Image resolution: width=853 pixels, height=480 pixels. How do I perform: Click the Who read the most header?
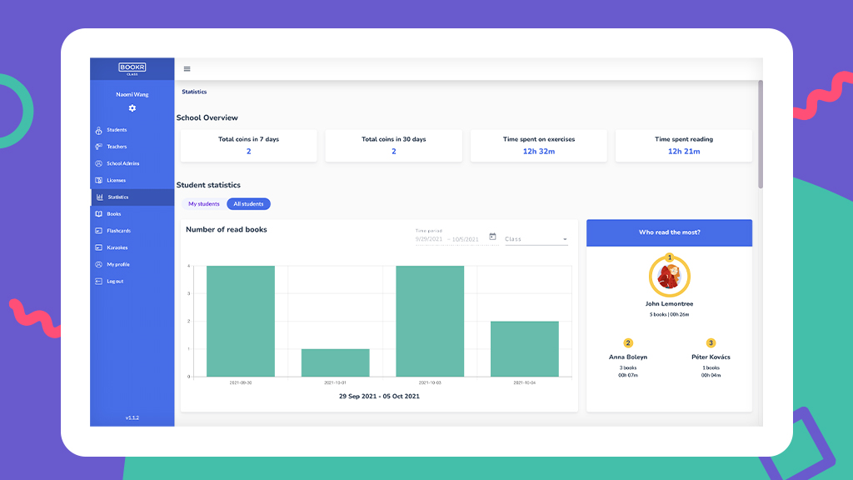coord(669,232)
